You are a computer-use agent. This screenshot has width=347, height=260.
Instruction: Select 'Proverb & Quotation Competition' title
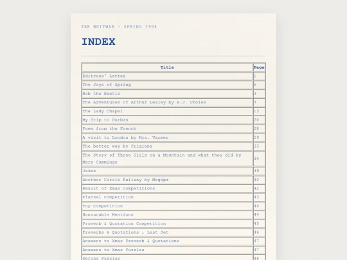[167, 224]
